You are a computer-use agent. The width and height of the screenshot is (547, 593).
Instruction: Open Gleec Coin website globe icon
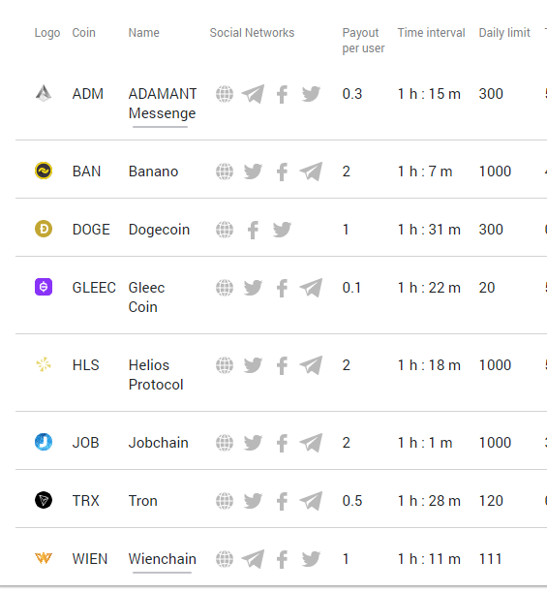click(x=225, y=288)
